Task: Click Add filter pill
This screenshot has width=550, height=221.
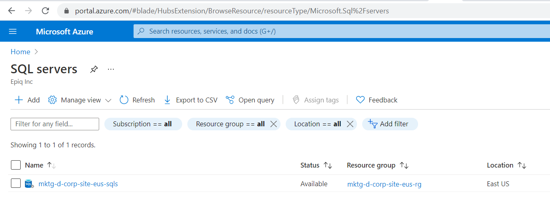Action: tap(390, 124)
